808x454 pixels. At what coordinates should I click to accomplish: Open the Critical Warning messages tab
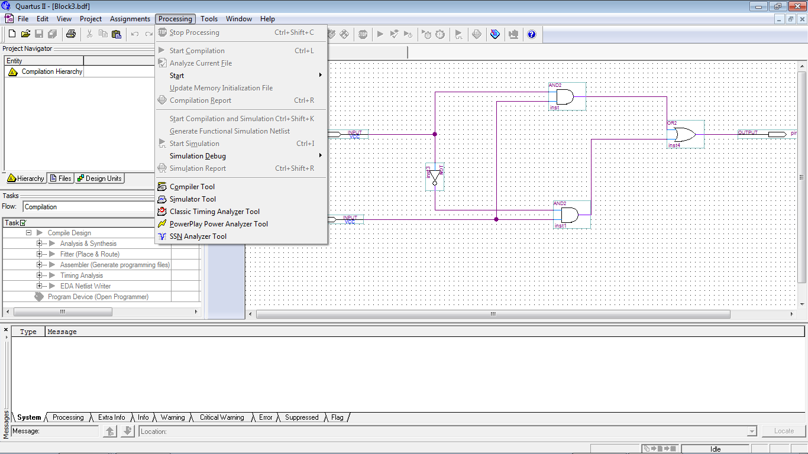[221, 417]
